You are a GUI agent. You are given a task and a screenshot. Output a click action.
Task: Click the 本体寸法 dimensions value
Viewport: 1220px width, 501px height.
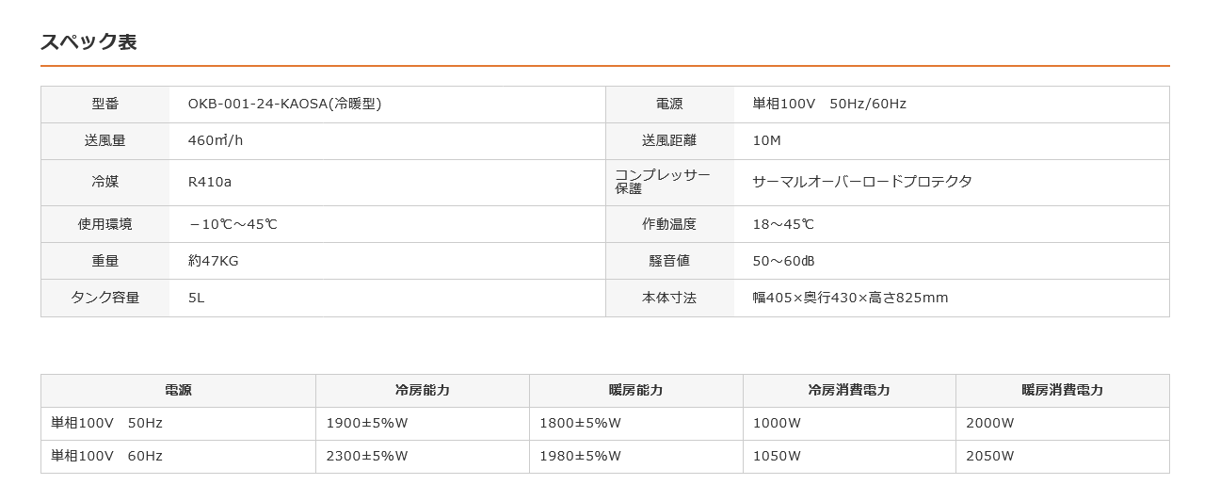tap(850, 298)
